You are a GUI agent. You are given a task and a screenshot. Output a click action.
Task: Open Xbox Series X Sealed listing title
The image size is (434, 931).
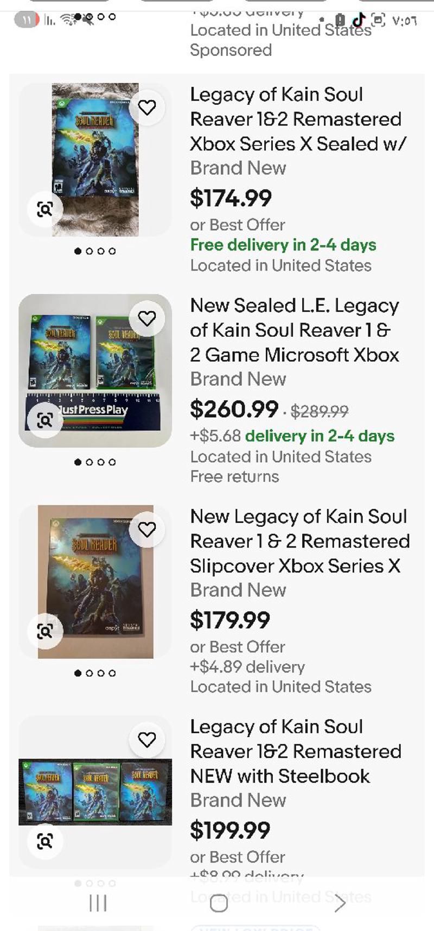pyautogui.click(x=298, y=119)
